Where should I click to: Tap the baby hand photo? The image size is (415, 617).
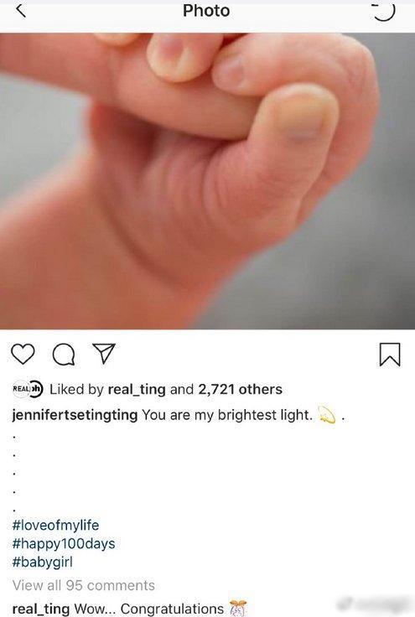[x=207, y=181]
